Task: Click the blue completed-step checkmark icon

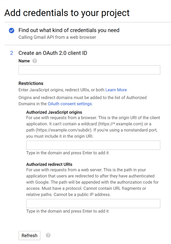Action: (12, 30)
